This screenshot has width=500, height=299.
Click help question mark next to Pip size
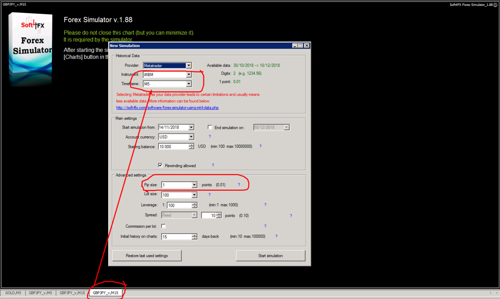click(x=239, y=185)
